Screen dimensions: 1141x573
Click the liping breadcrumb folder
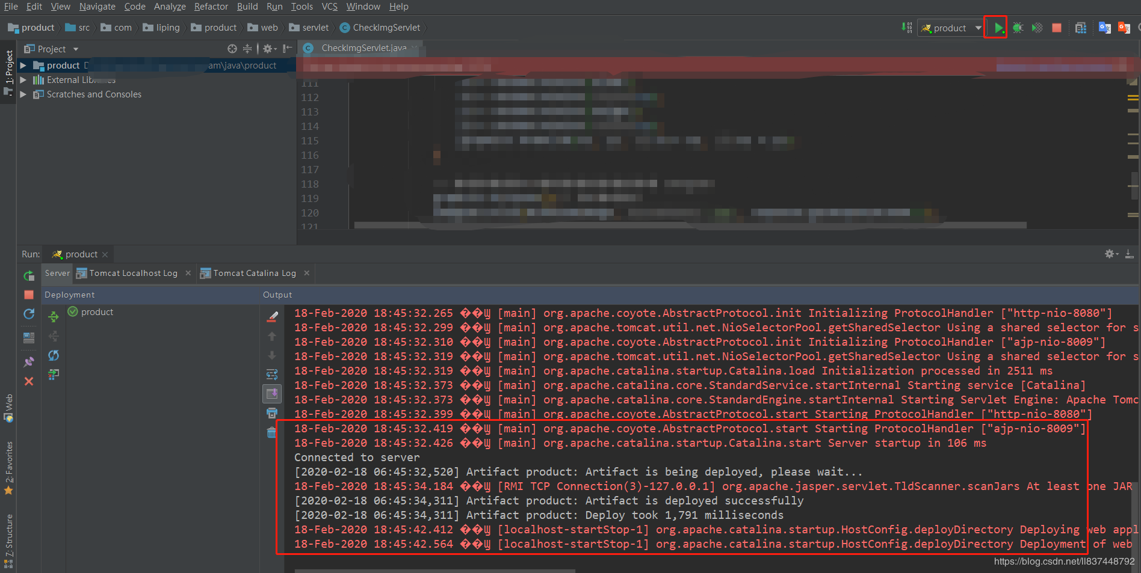[161, 28]
